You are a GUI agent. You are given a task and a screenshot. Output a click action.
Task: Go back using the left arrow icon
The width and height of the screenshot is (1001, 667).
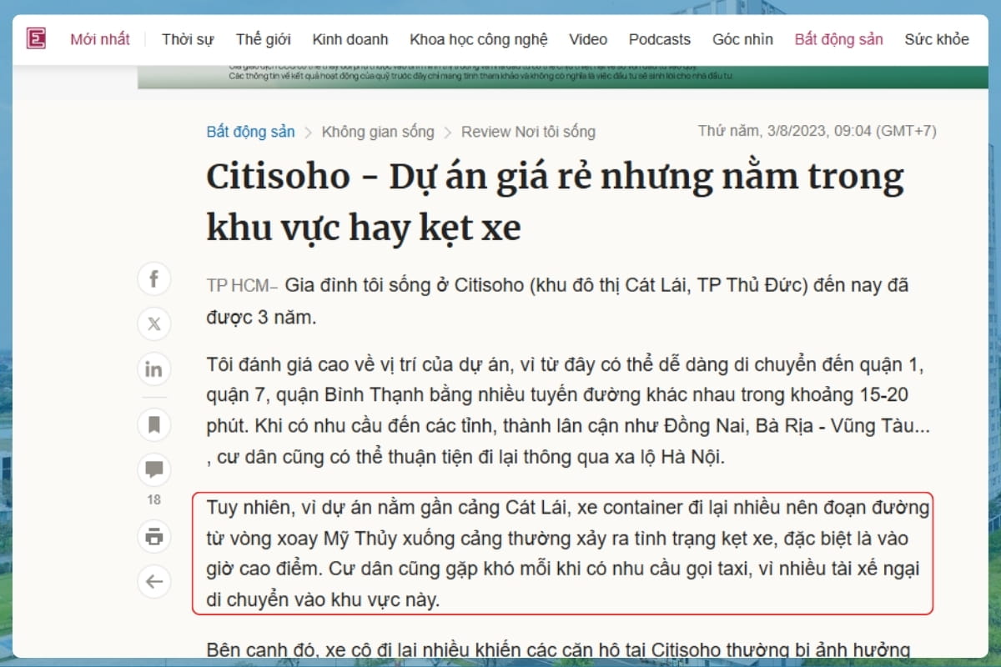tap(153, 581)
